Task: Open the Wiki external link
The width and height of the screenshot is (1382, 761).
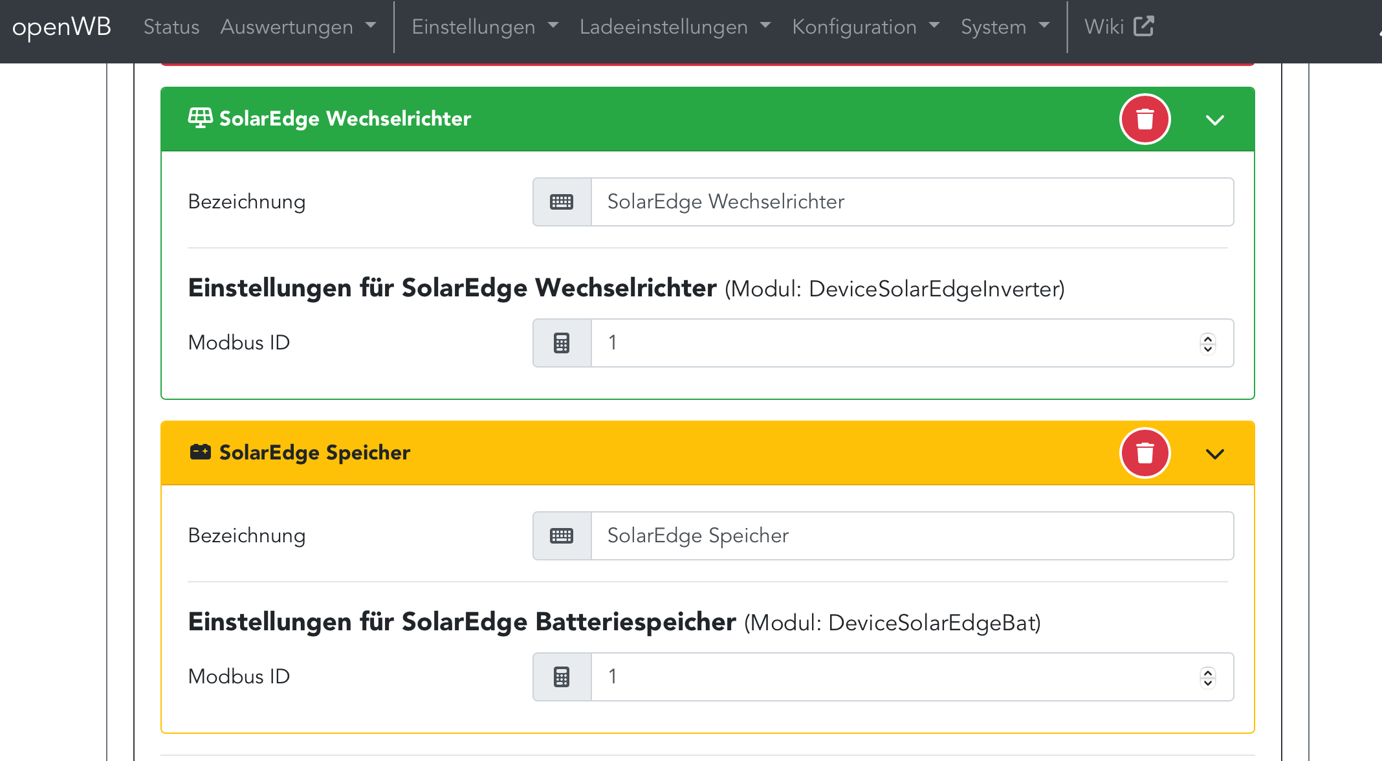Action: tap(1119, 27)
